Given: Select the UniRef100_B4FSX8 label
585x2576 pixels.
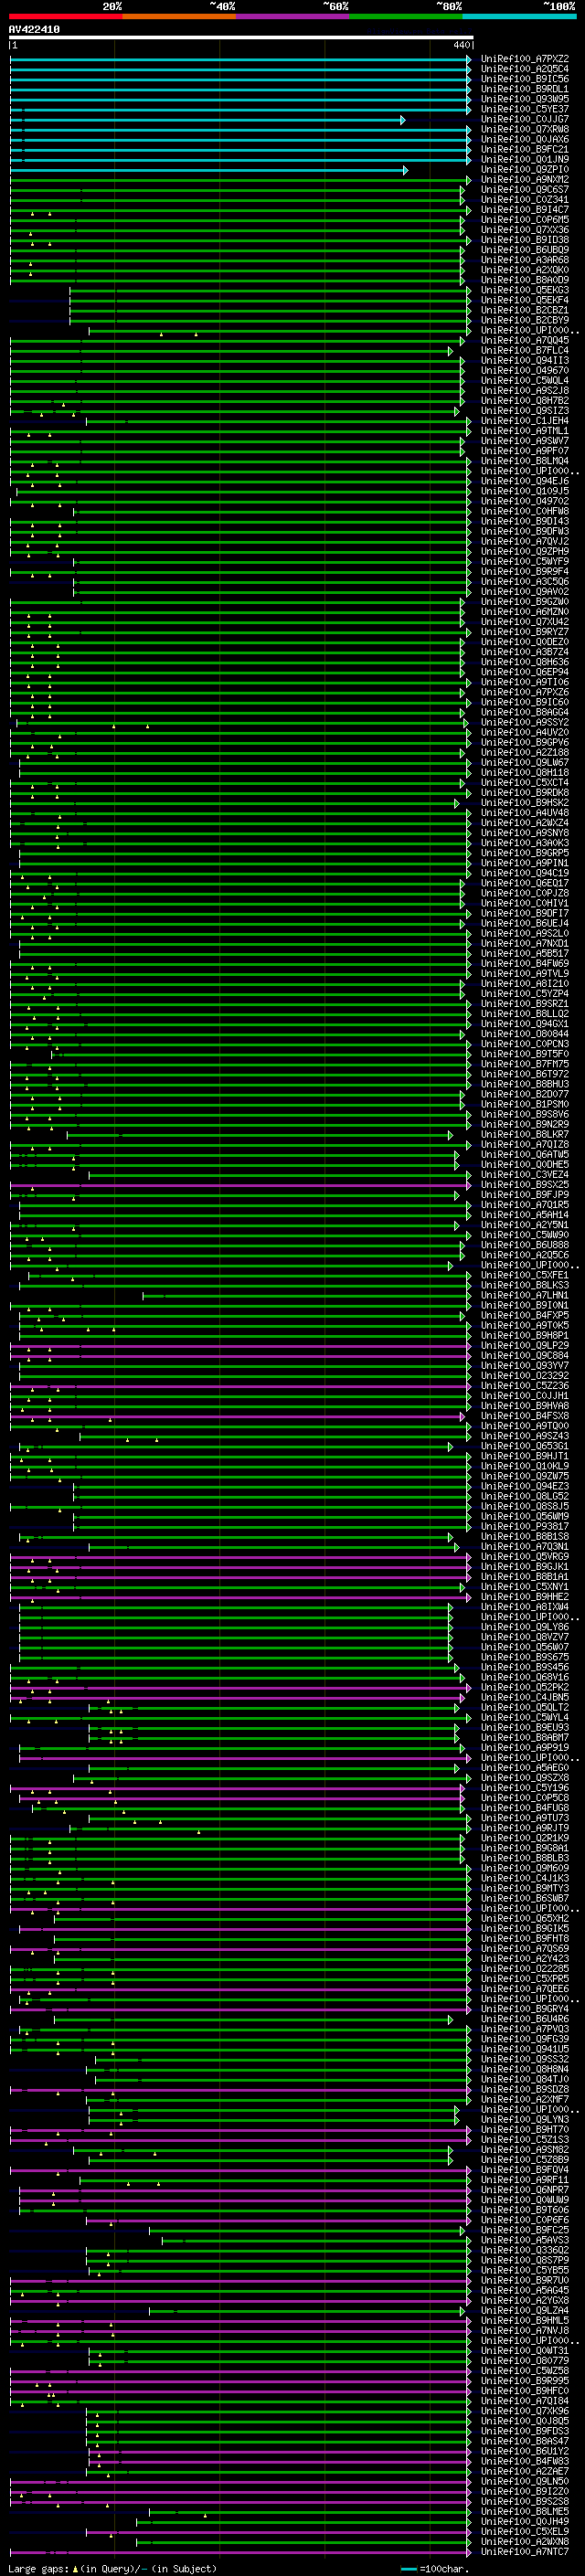Looking at the screenshot, I should 525,1415.
